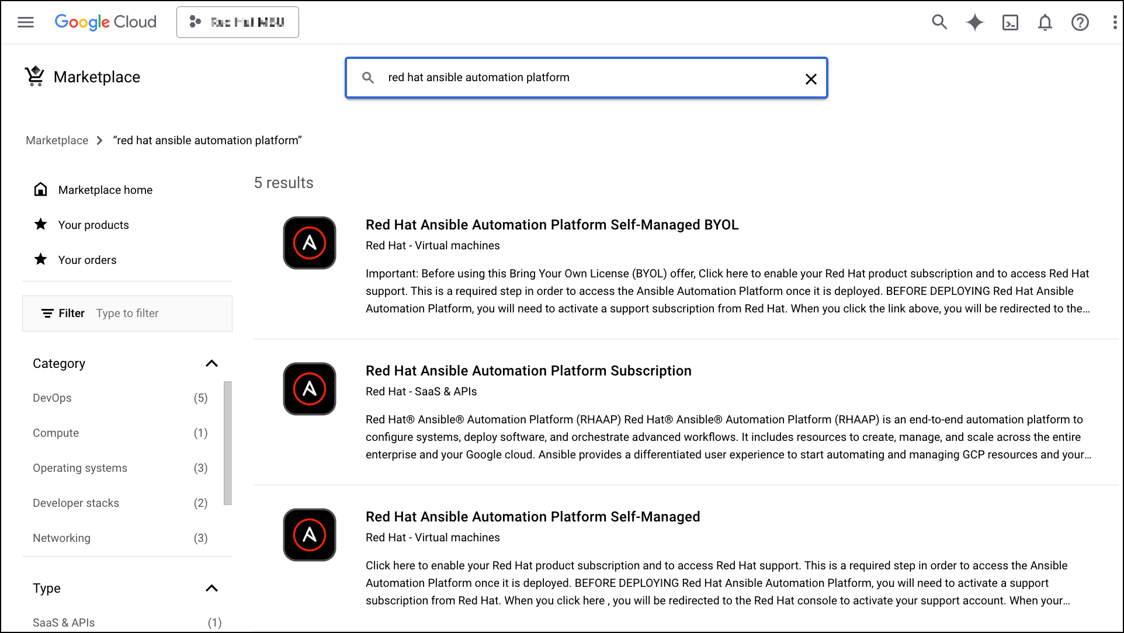The height and width of the screenshot is (633, 1124).
Task: Open Red Hat Ansible Automation Platform Subscription listing
Action: pyautogui.click(x=528, y=371)
